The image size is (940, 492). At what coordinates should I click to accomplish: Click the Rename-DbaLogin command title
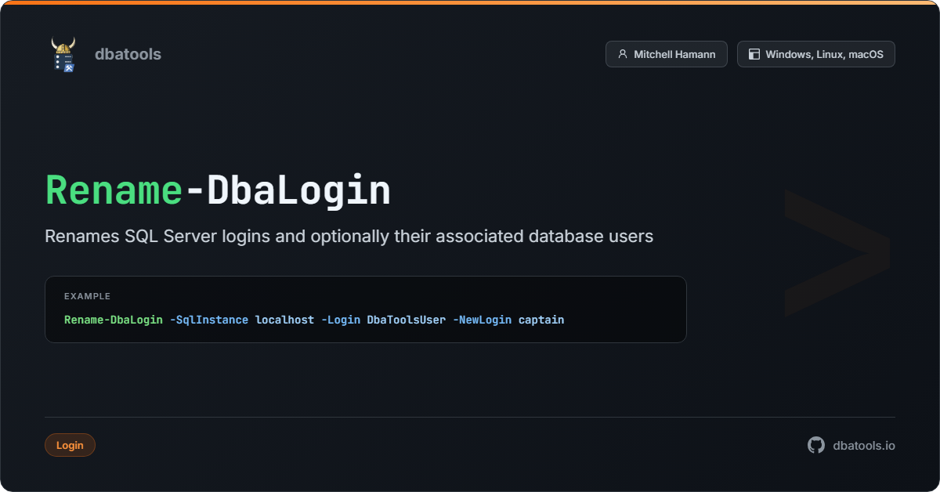tap(218, 190)
